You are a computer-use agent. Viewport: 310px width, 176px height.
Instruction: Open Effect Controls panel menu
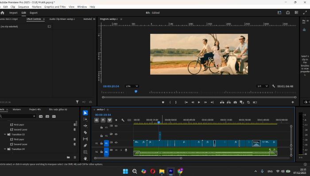point(44,19)
